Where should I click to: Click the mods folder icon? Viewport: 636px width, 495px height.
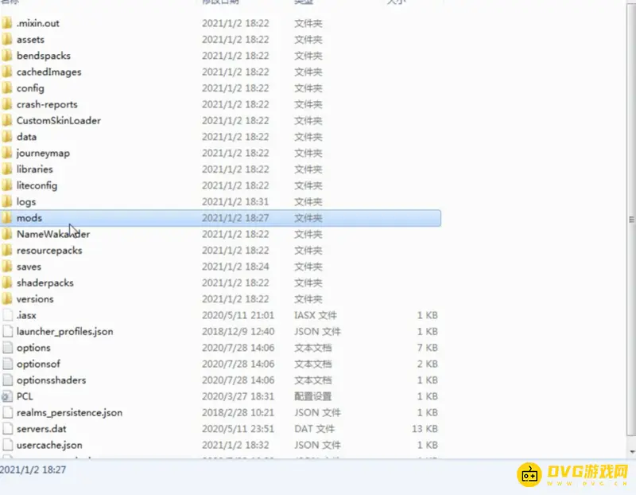6,218
